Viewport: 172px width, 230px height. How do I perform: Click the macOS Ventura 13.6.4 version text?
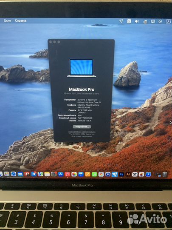84,121
